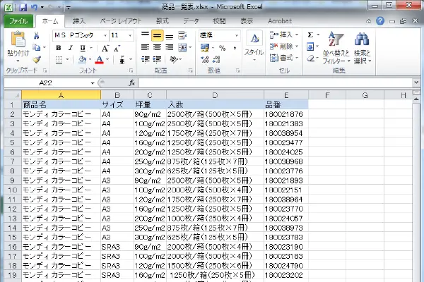Switch to the ページ レイアウト tab
The height and width of the screenshot is (282, 424).
coord(121,21)
